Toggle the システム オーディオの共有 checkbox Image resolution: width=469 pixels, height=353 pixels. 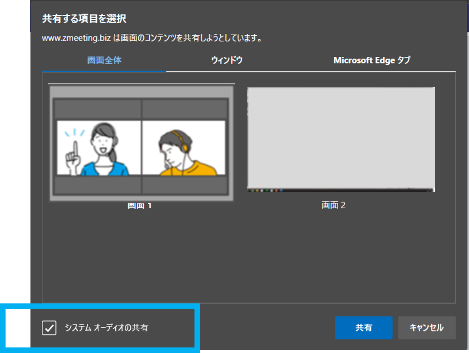49,328
